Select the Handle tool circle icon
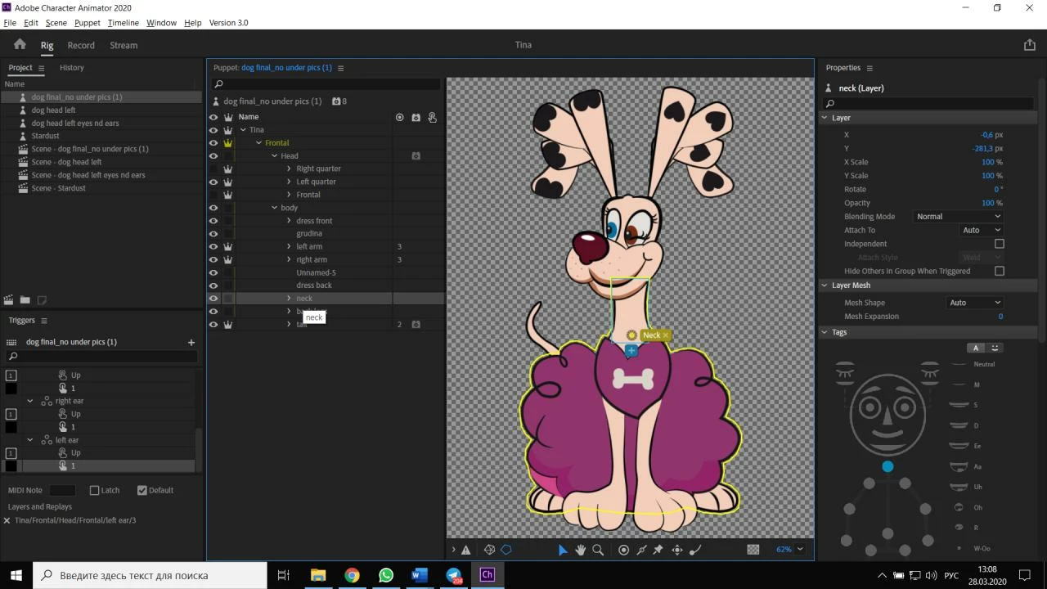1047x589 pixels. coord(623,550)
